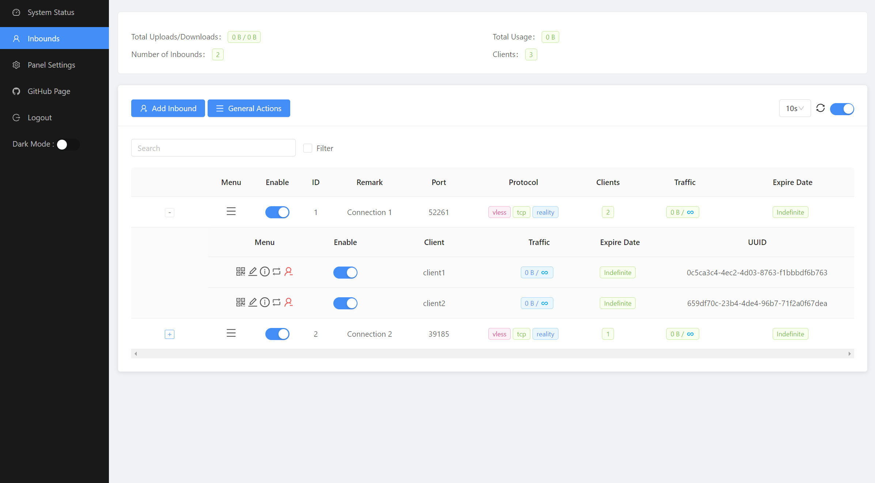Disable Connection 1 inbound toggle
This screenshot has width=875, height=483.
click(x=277, y=212)
